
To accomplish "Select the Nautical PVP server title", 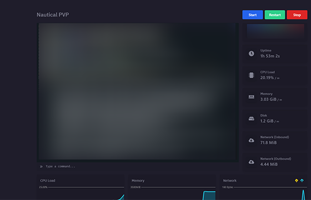I will point(53,14).
